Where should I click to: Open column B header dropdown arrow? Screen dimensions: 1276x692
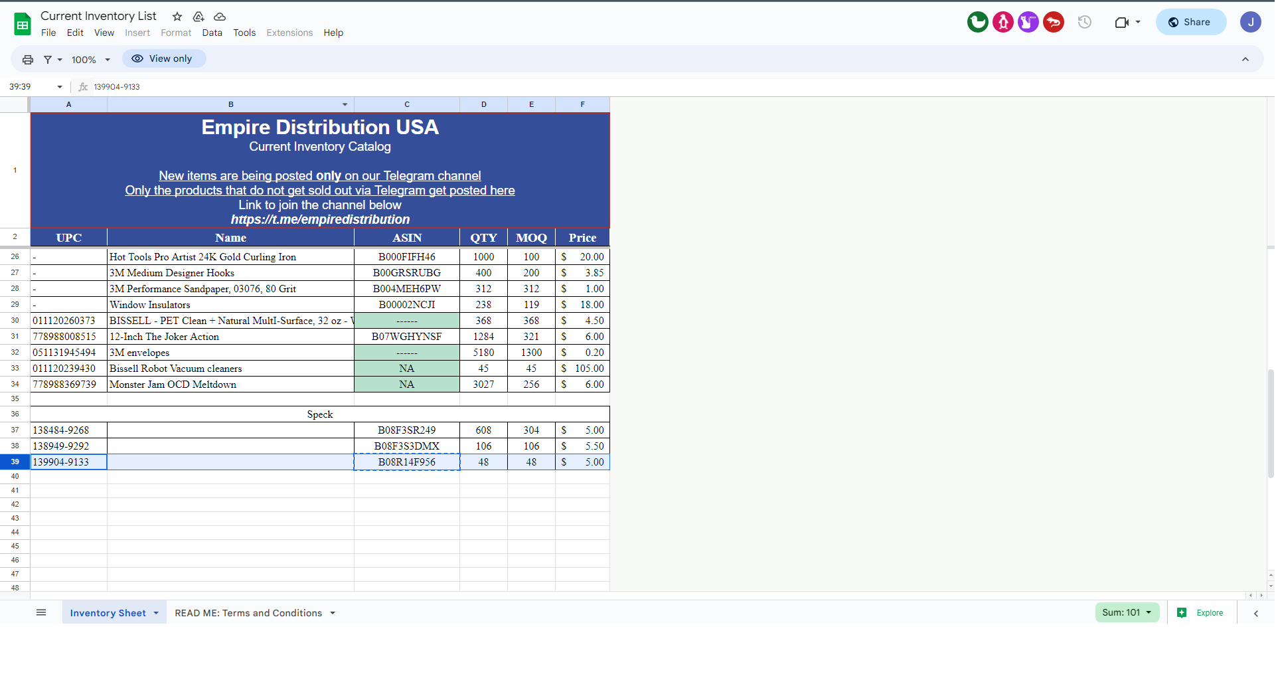(345, 104)
